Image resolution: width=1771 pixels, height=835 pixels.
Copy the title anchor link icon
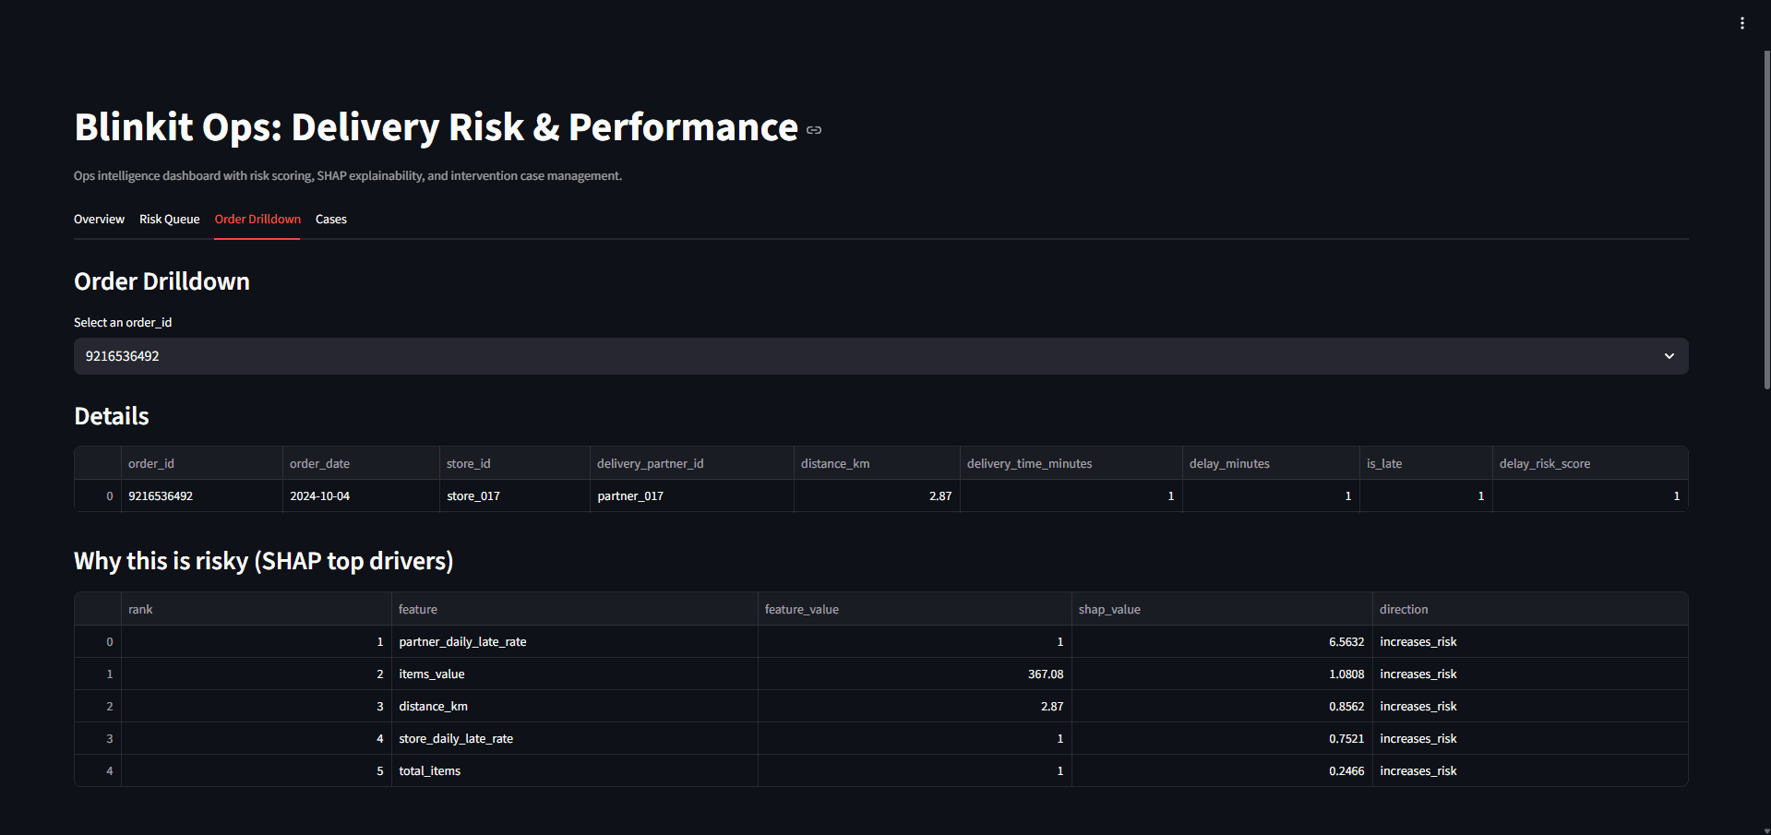tap(814, 130)
